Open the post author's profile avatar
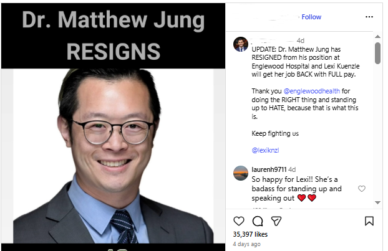The height and width of the screenshot is (251, 388). [x=241, y=44]
